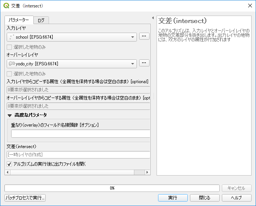The width and height of the screenshot is (256, 206).
Task: Click the horizontal scrollbar right arrow
Action: (147, 172)
